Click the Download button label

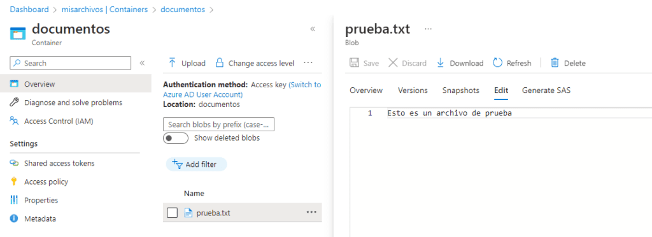[x=467, y=63]
